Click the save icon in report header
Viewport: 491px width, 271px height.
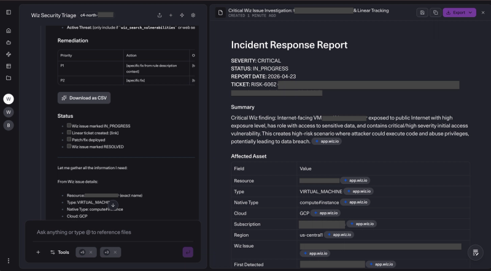(422, 12)
